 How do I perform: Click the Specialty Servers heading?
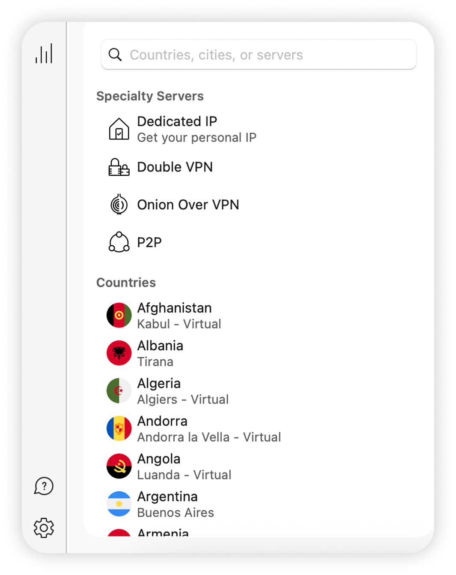(150, 96)
